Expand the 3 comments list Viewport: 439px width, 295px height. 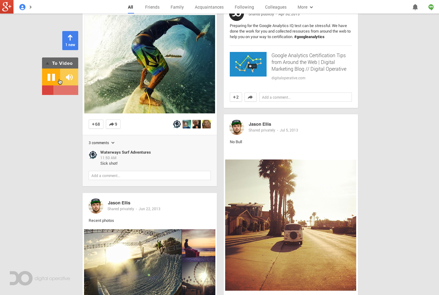102,143
